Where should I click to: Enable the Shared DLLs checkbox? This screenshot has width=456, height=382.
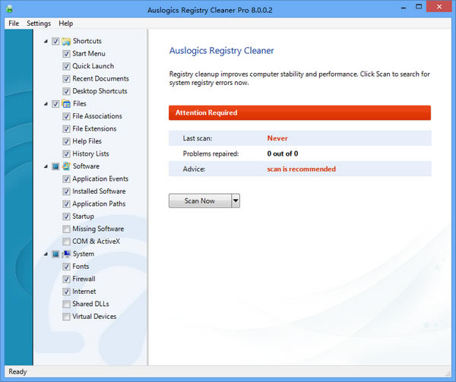coord(67,304)
